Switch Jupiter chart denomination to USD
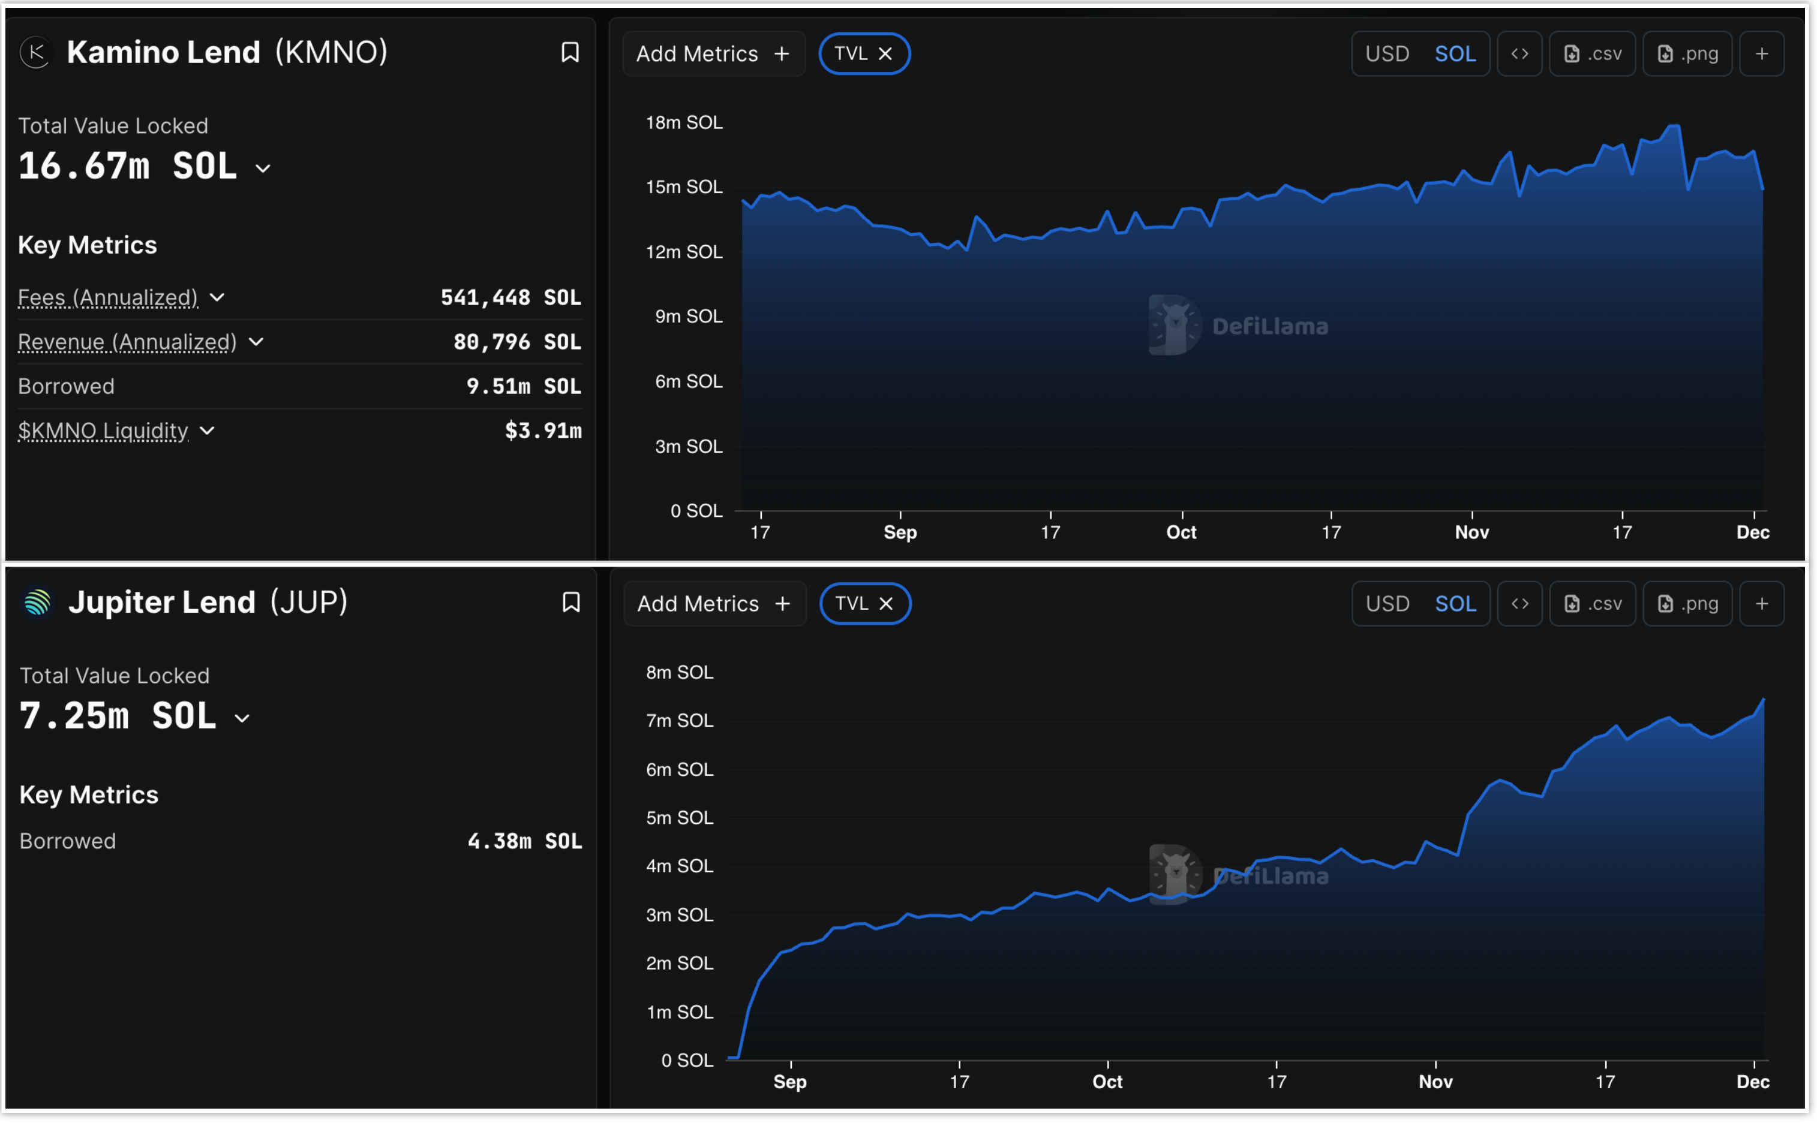Image resolution: width=1817 pixels, height=1126 pixels. pyautogui.click(x=1387, y=603)
